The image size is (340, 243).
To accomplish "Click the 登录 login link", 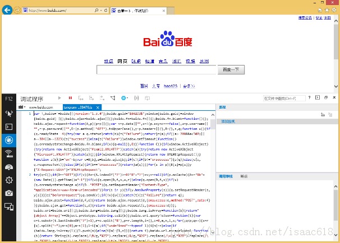I will 319,18.
